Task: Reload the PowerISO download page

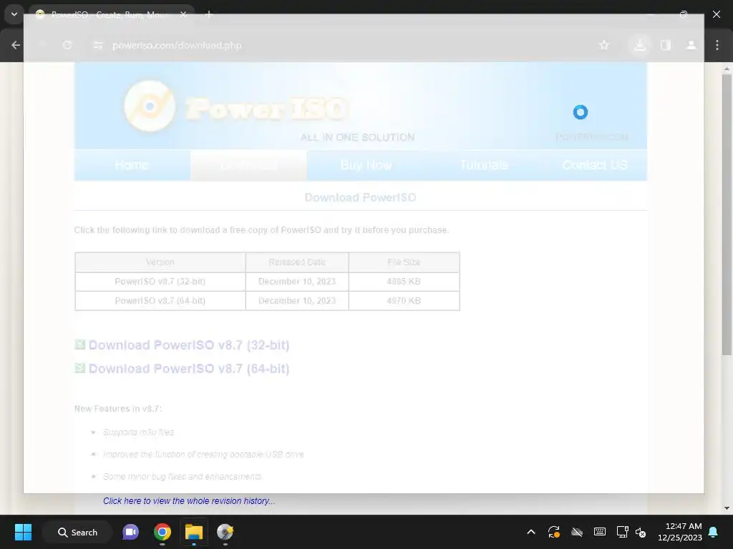Action: point(67,45)
